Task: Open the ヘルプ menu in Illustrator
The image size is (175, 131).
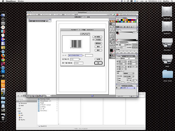Action: [76, 15]
